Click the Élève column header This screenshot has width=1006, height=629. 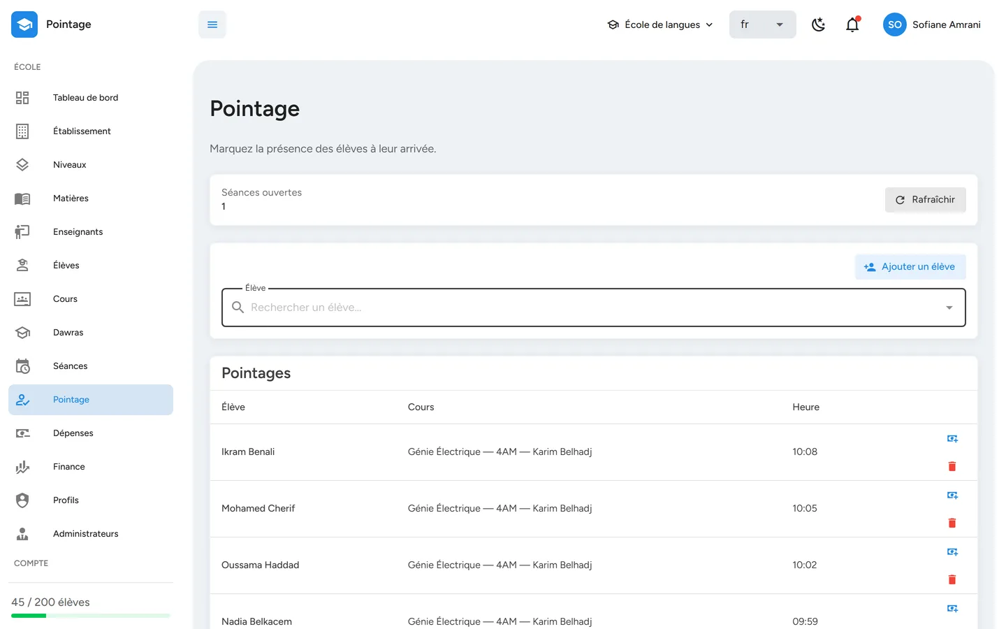tap(233, 407)
